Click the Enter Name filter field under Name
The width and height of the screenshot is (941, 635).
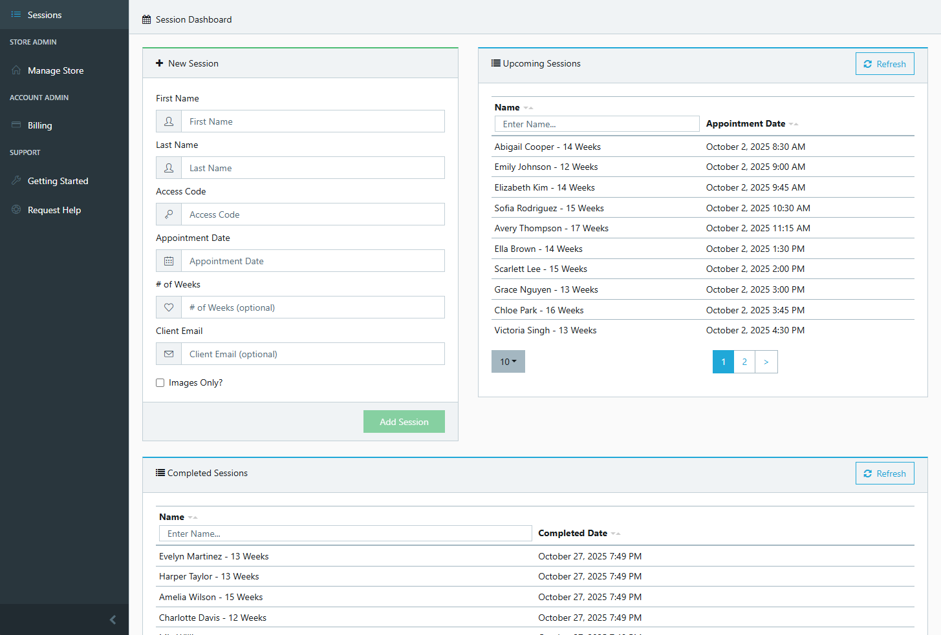(596, 123)
